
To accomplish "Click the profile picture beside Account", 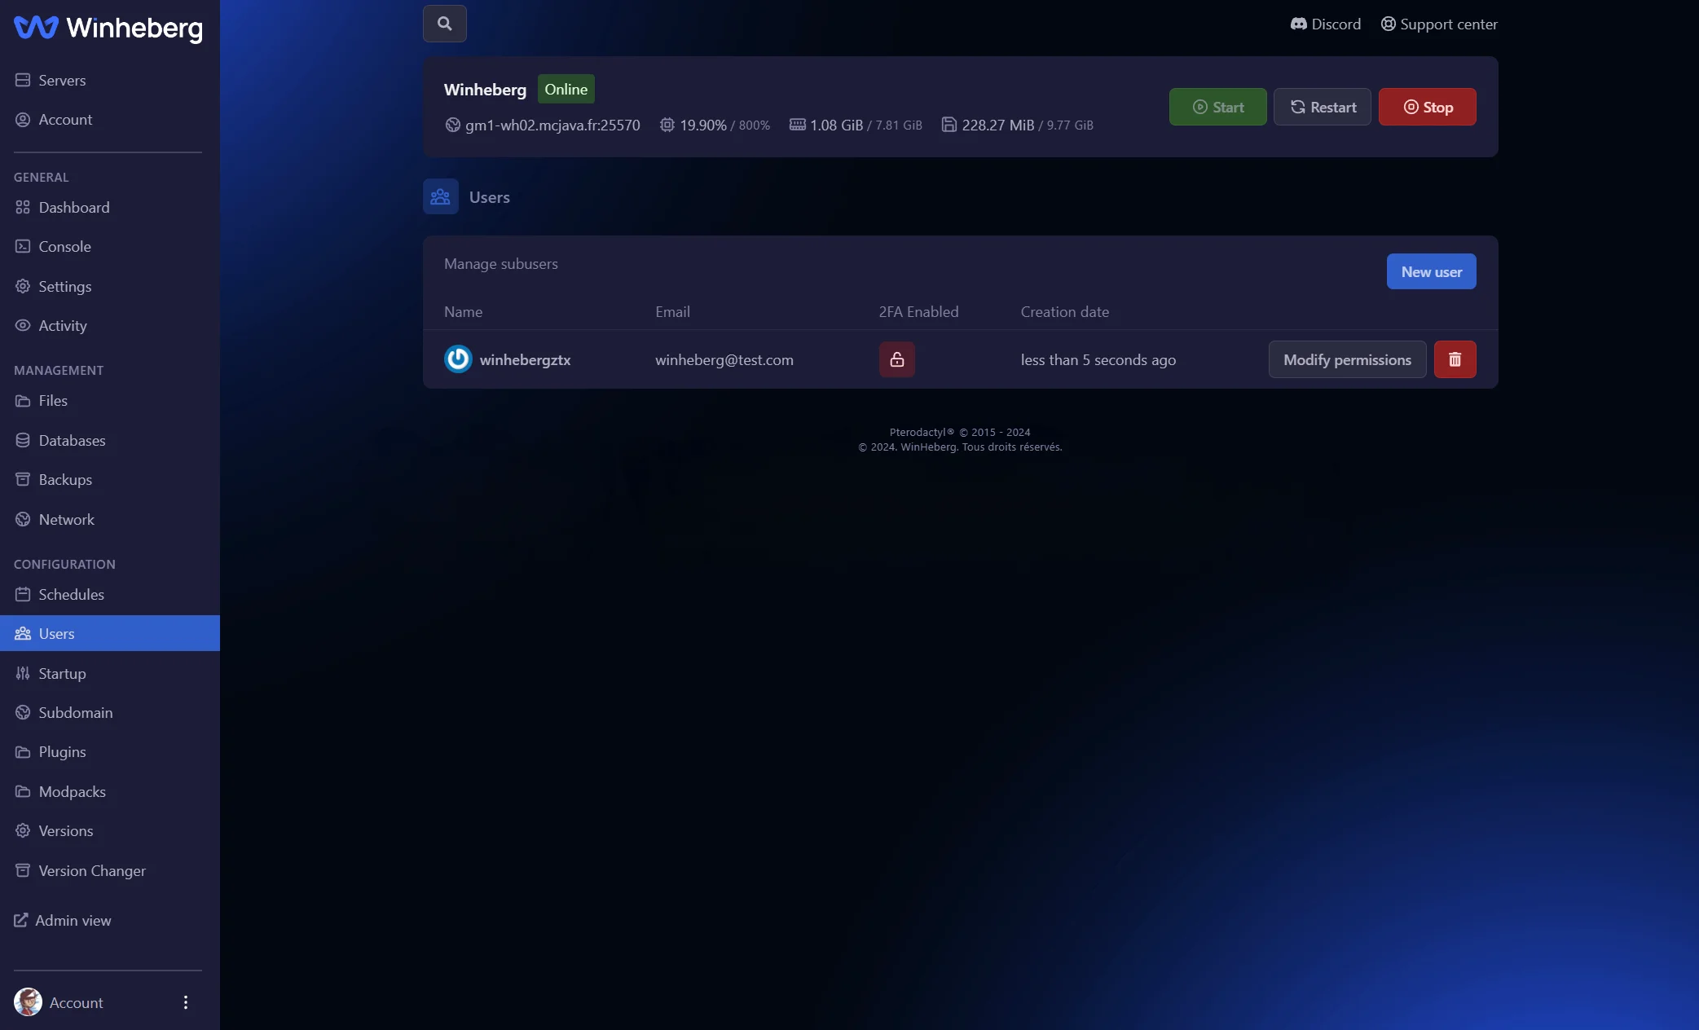I will [x=28, y=1002].
